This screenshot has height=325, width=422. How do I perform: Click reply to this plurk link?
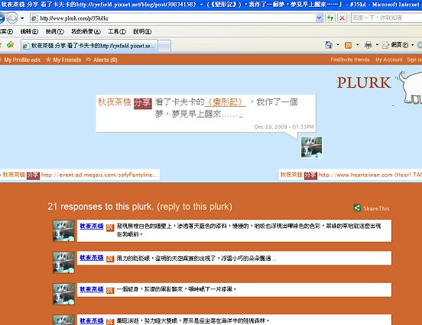[x=194, y=207]
